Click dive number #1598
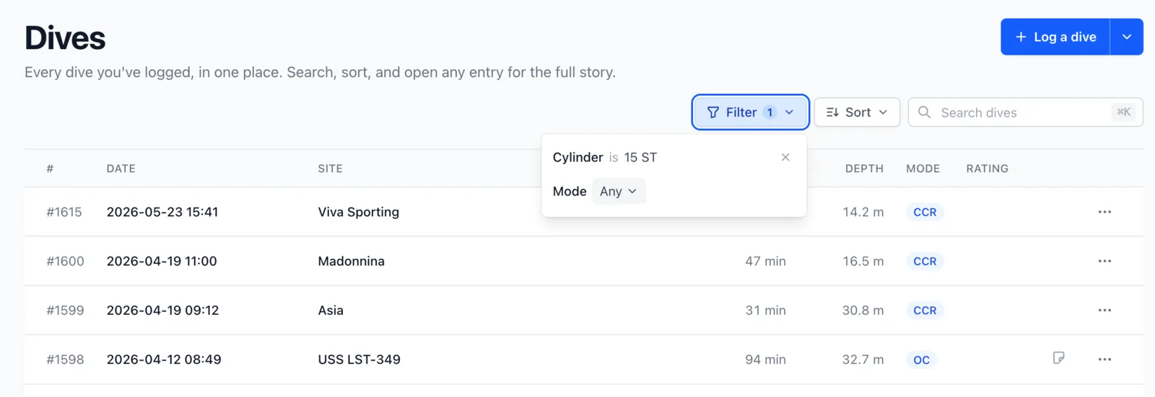1155x397 pixels. point(65,359)
